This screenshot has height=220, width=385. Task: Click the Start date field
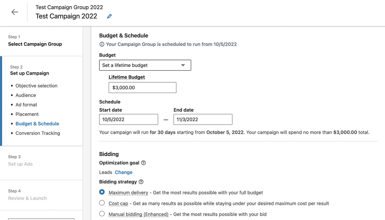pyautogui.click(x=128, y=119)
